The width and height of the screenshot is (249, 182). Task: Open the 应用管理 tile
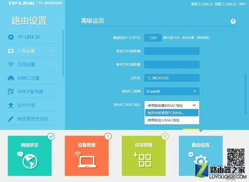(143, 156)
